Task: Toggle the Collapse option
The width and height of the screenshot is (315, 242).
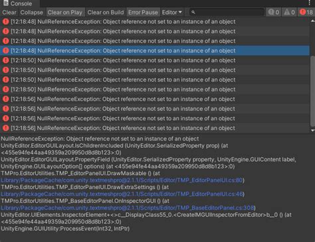Action: pyautogui.click(x=32, y=13)
